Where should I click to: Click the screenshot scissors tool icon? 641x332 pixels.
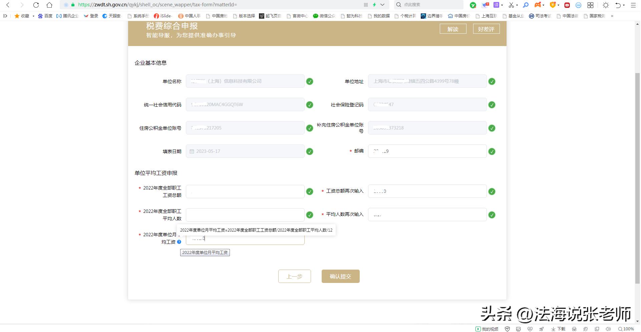coord(512,5)
